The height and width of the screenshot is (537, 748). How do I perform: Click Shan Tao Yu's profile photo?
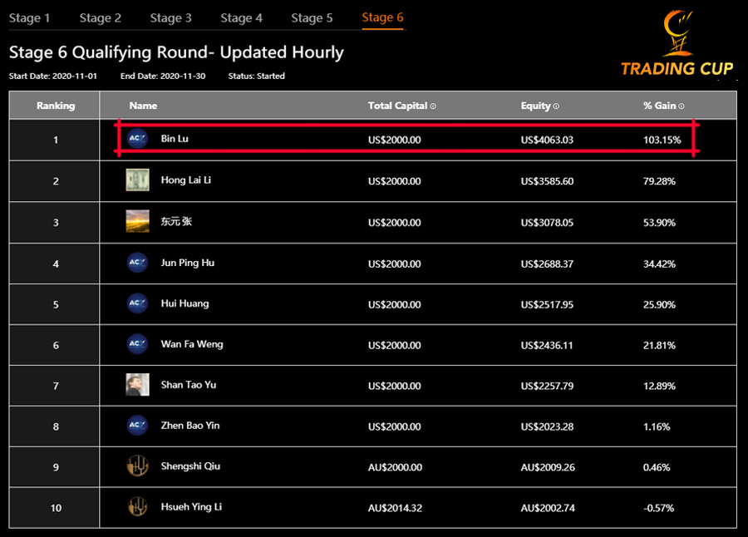point(136,386)
